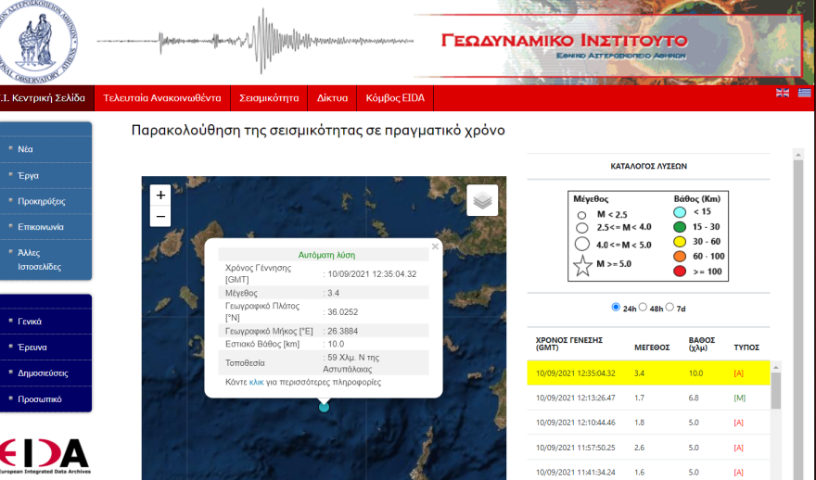Open the Κεντρική Σελίδα menu item
The image size is (816, 480).
pos(45,98)
